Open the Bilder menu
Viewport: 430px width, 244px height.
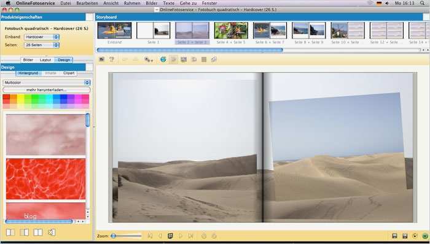click(x=151, y=3)
